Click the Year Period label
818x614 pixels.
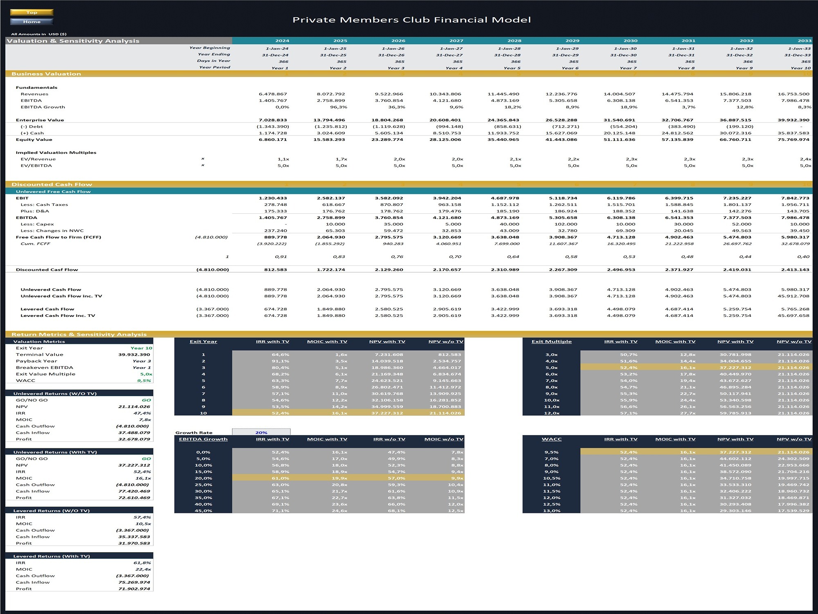[215, 67]
